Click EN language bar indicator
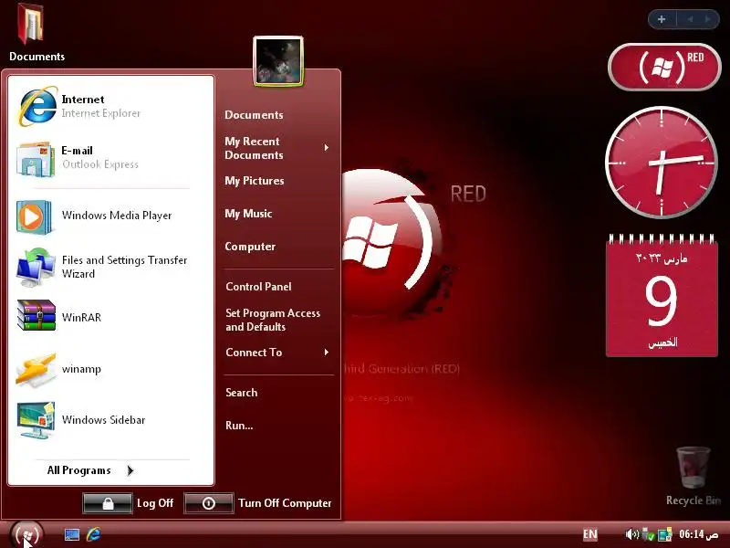 tap(589, 534)
